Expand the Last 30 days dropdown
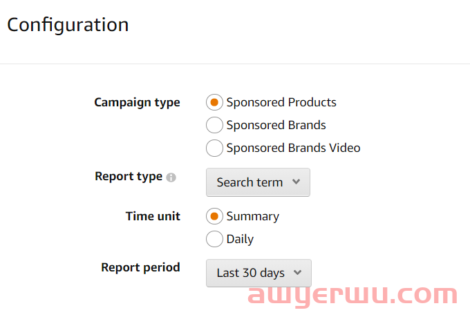Screen dimensions: 470x317 click(x=258, y=273)
